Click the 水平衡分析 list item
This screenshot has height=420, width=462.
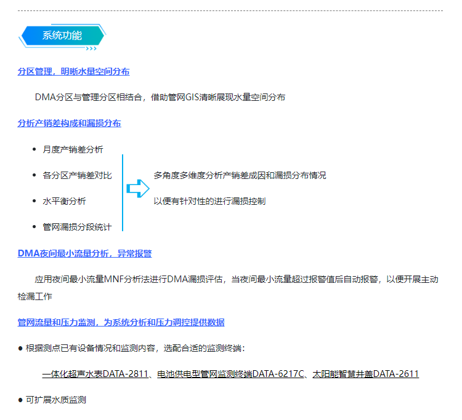click(x=64, y=201)
